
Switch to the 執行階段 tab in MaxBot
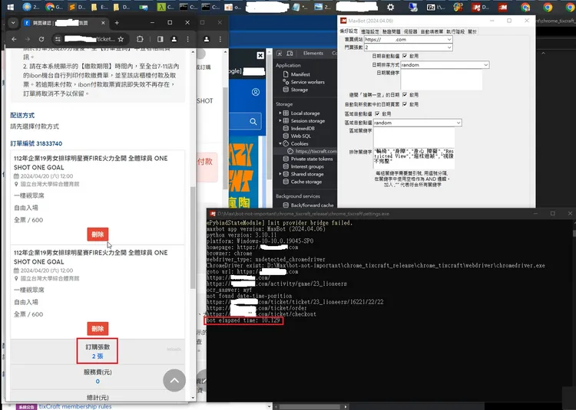[455, 32]
